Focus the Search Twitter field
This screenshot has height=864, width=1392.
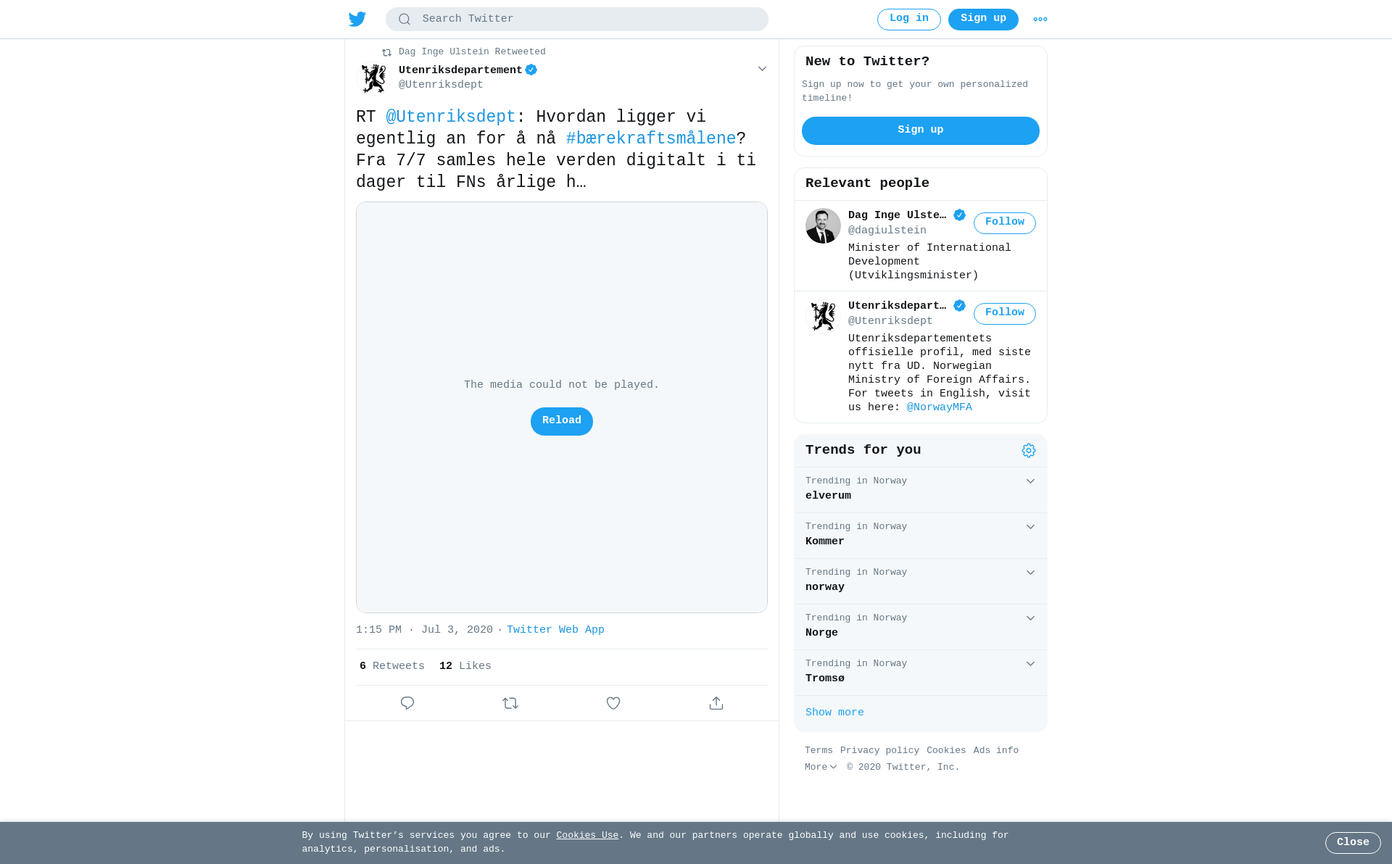(577, 20)
